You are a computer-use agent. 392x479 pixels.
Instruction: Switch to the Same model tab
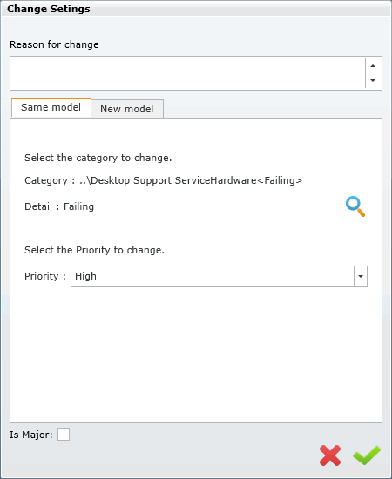click(51, 107)
